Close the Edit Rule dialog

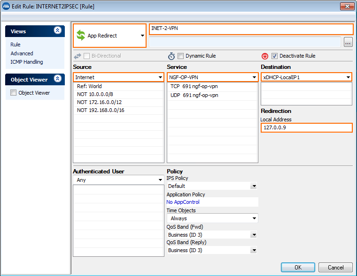click(347, 7)
